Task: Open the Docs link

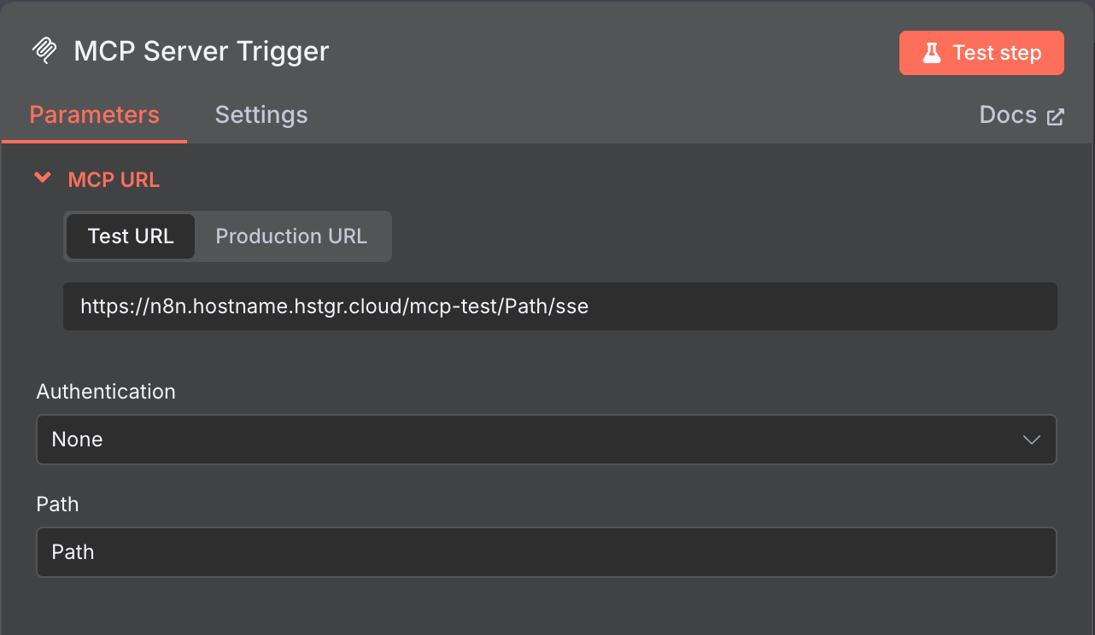Action: [1008, 114]
